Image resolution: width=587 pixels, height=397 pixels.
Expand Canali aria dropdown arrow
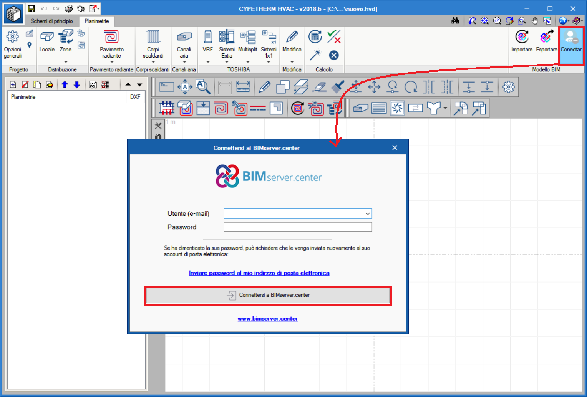click(184, 62)
